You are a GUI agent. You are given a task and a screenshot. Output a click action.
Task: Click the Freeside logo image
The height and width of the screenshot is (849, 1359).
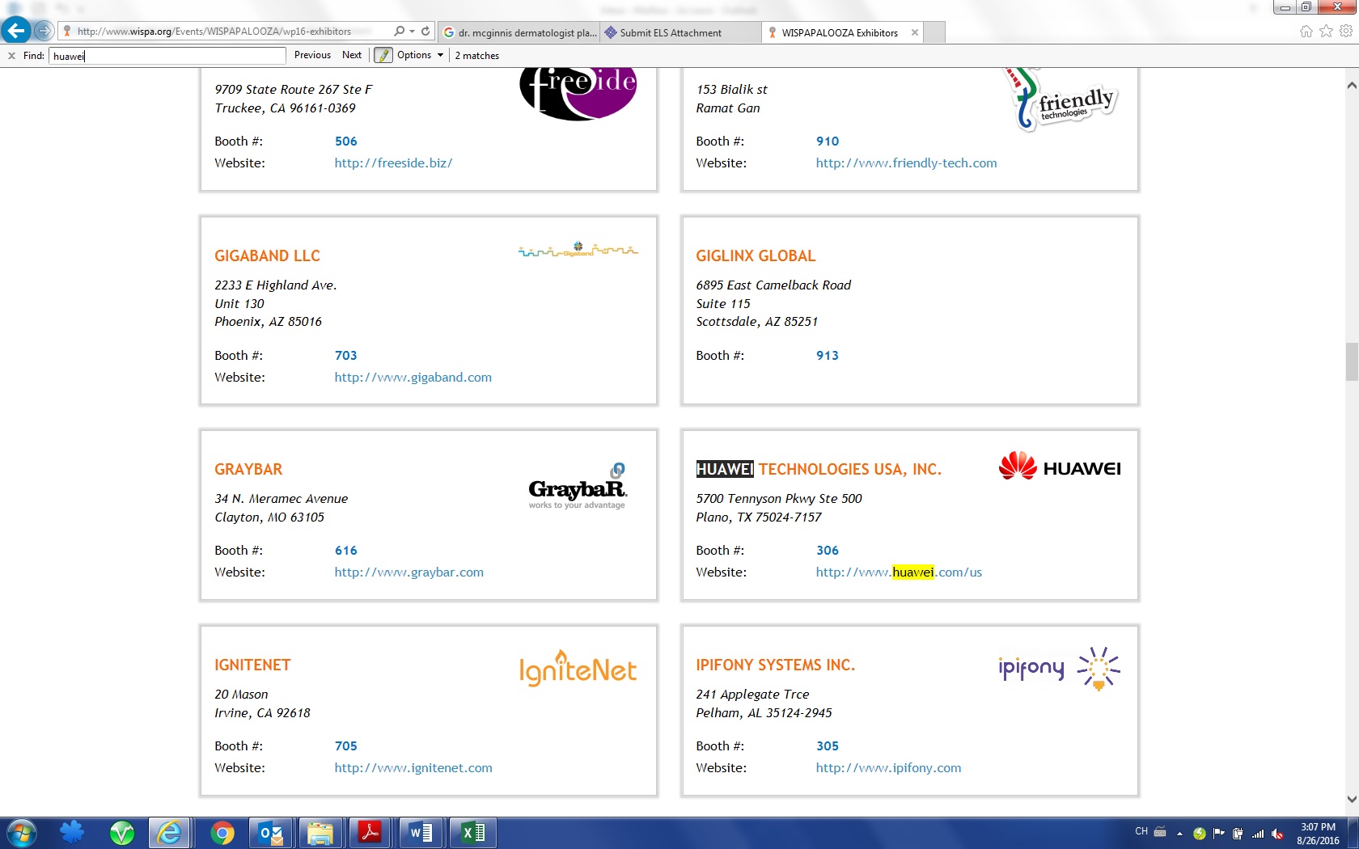tap(578, 95)
